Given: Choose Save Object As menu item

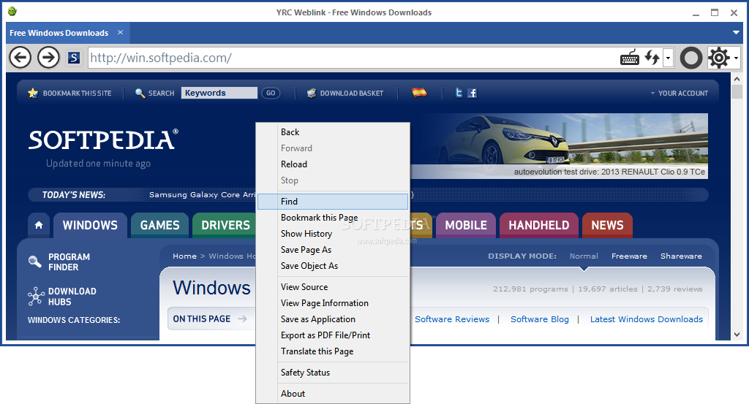Looking at the screenshot, I should point(333,266).
